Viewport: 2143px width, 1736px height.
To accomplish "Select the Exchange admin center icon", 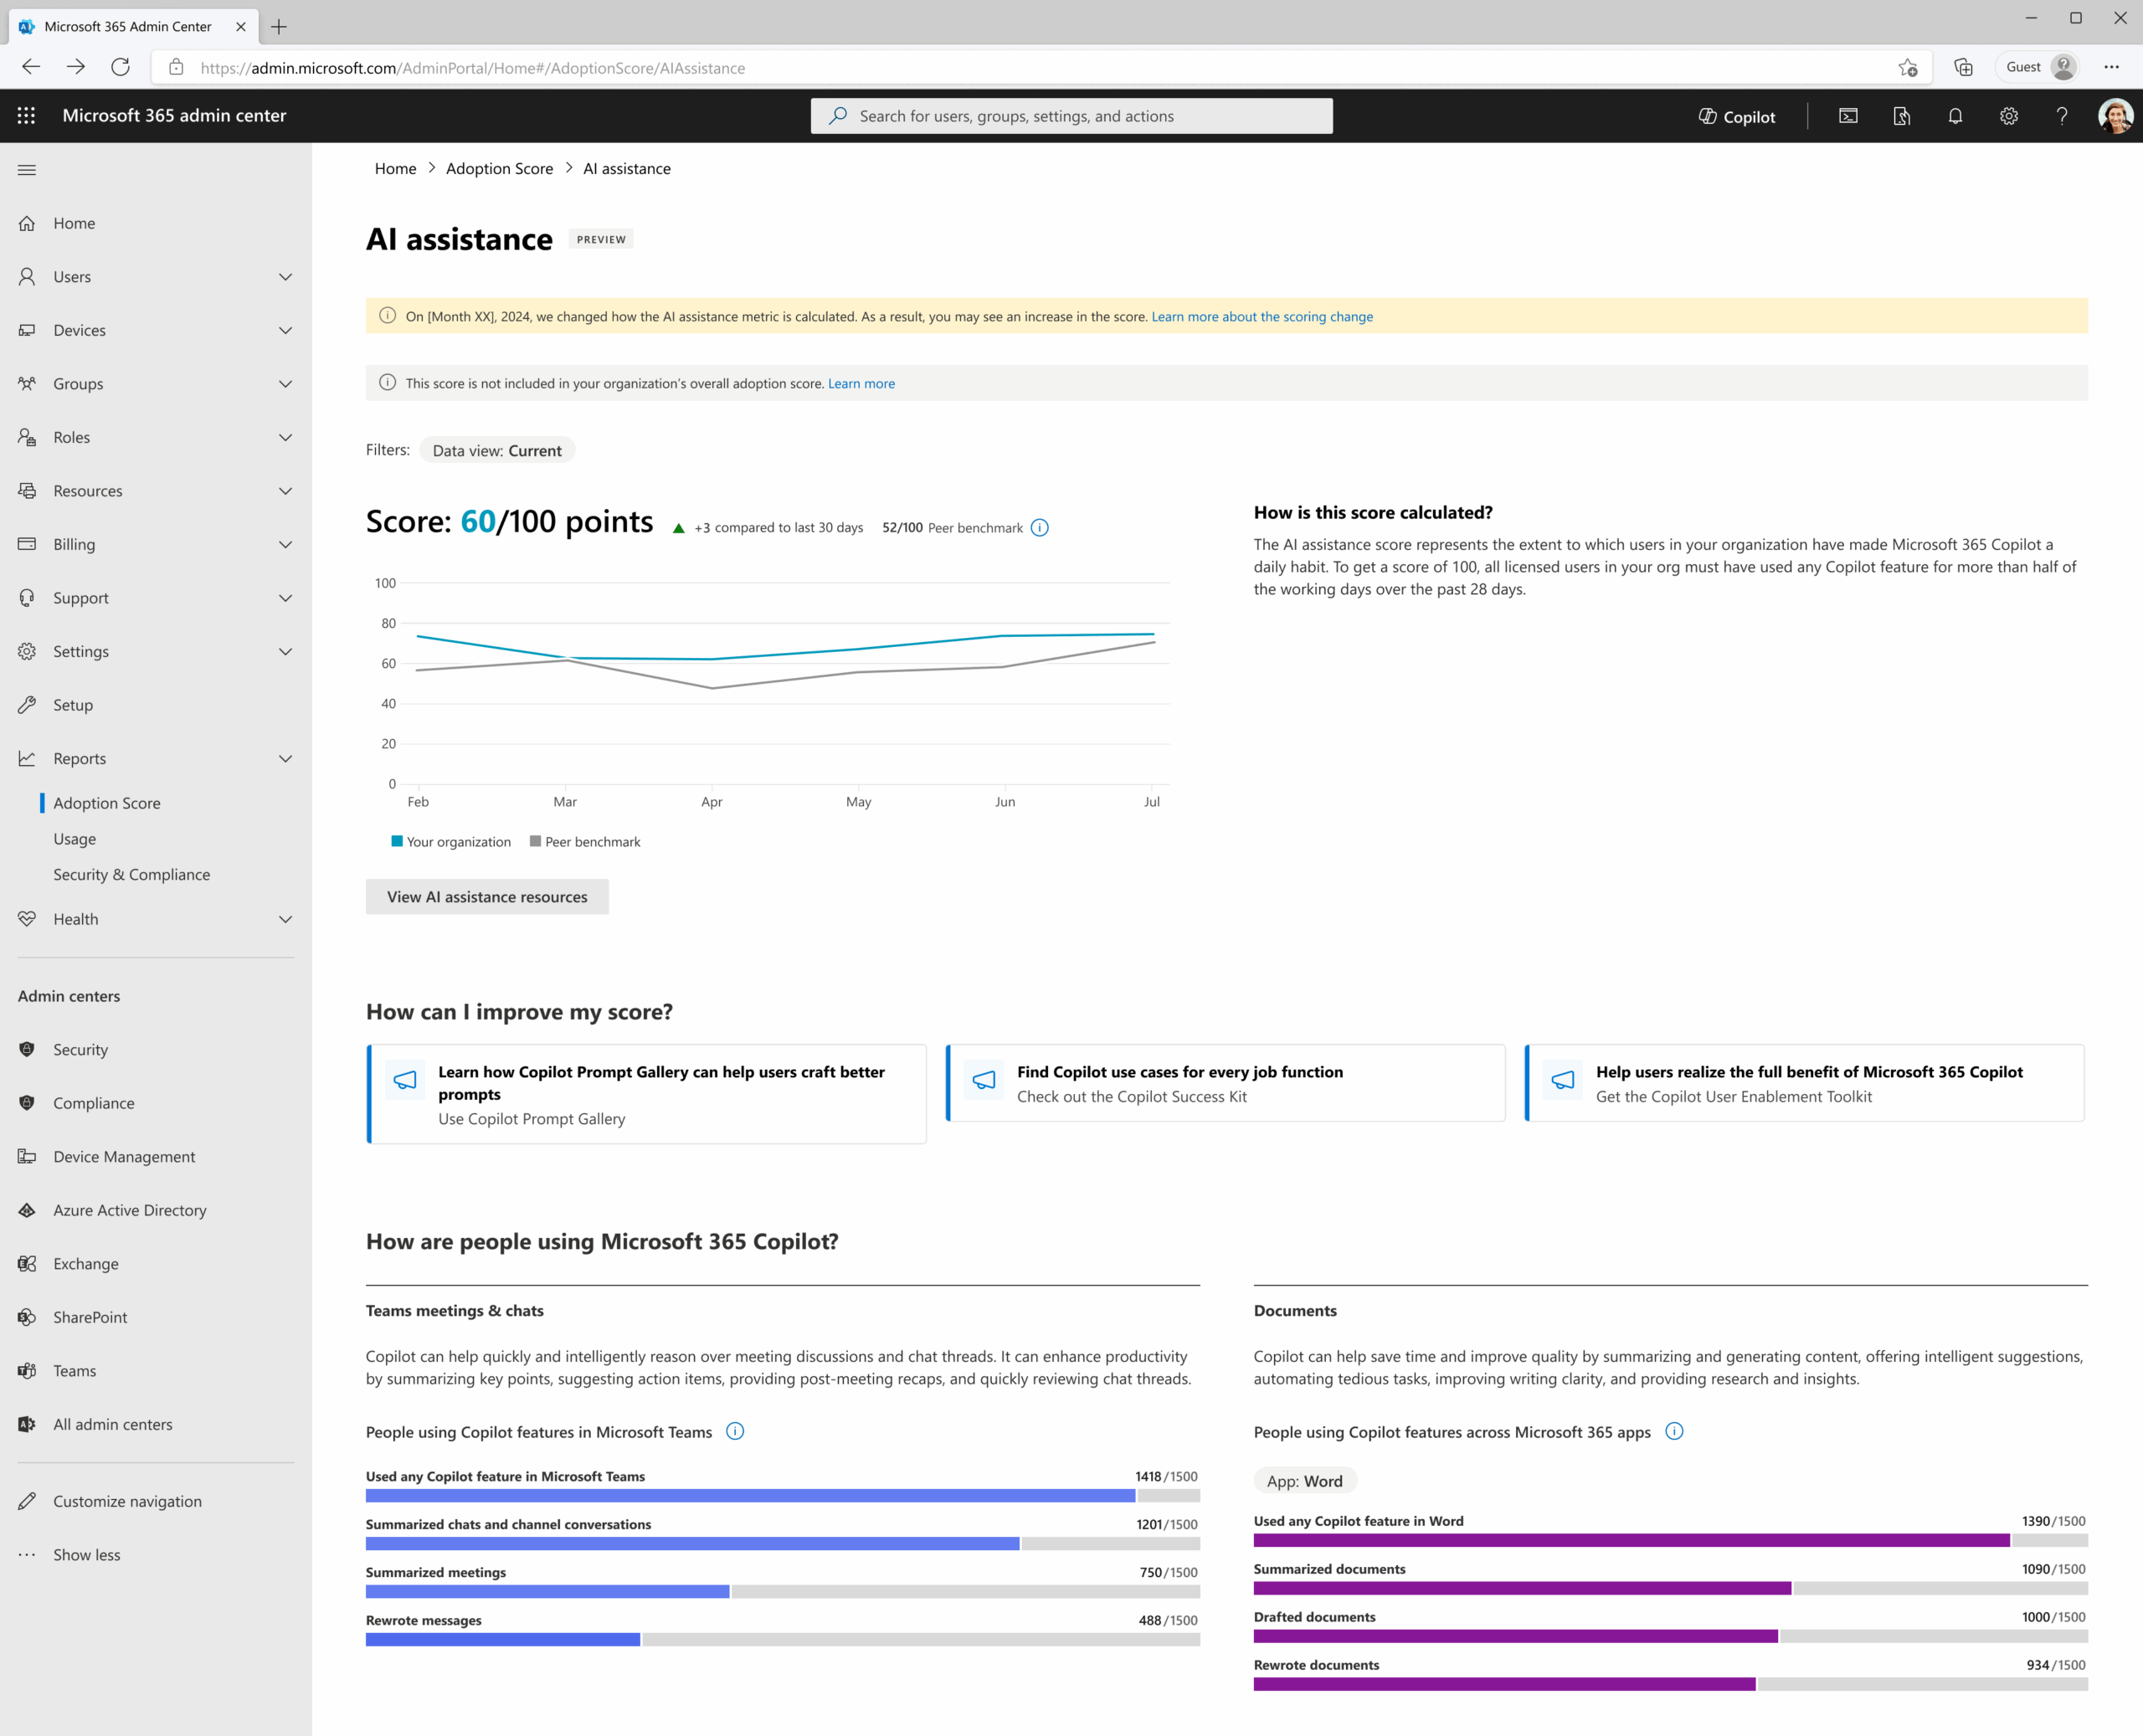I will click(x=27, y=1263).
